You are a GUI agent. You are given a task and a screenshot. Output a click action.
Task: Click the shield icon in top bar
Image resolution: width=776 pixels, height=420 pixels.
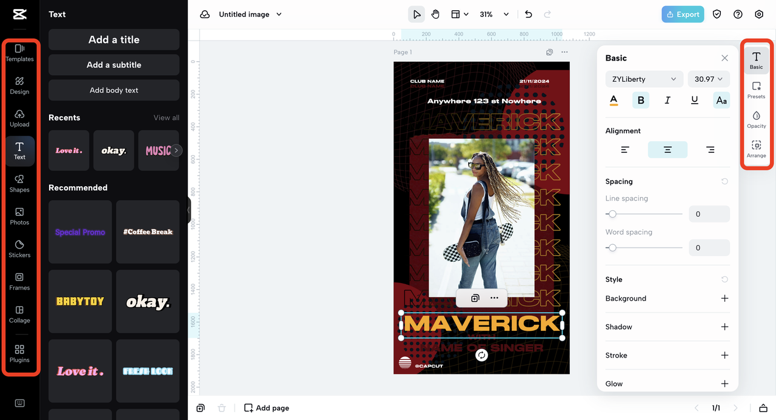717,14
